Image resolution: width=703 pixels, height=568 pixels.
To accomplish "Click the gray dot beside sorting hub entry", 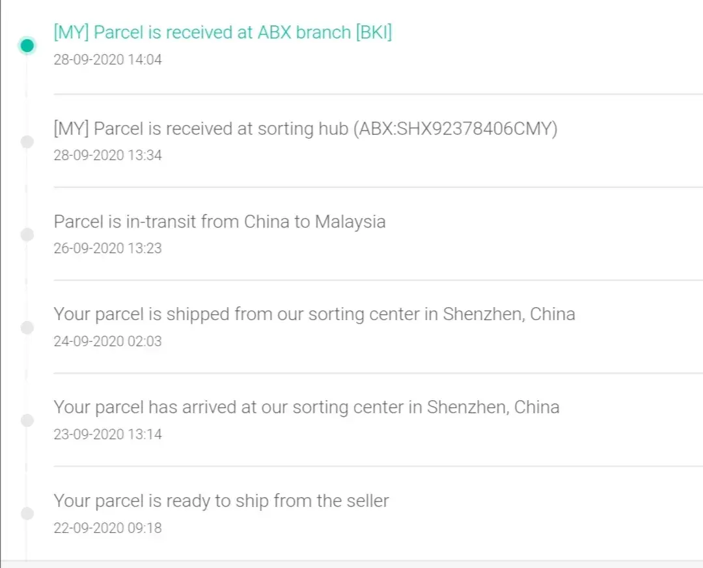I will coord(27,141).
